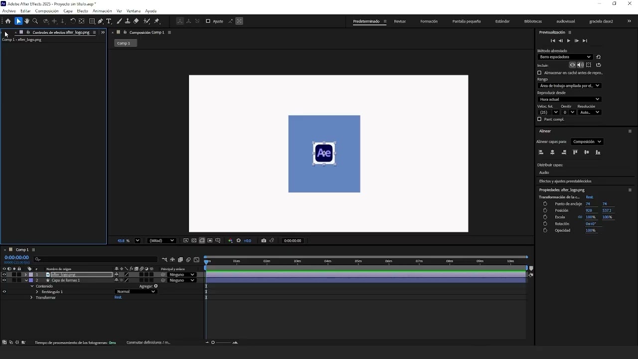Select the Pan Behind anchor point tool
Screen dimensions: 638x359
[x=81, y=21]
